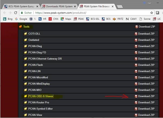Viewport: 163px width, 118px height.
Task: Expand the PCAN-MicroMod folder
Action: pyautogui.click(x=38, y=77)
